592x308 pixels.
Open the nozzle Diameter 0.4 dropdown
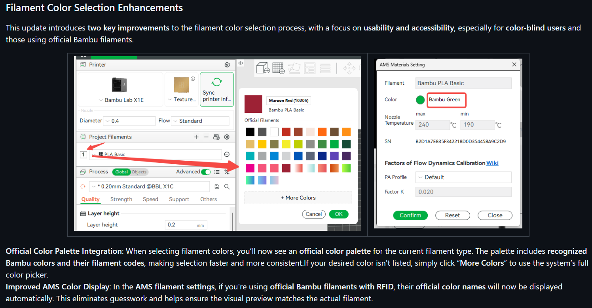pyautogui.click(x=129, y=121)
